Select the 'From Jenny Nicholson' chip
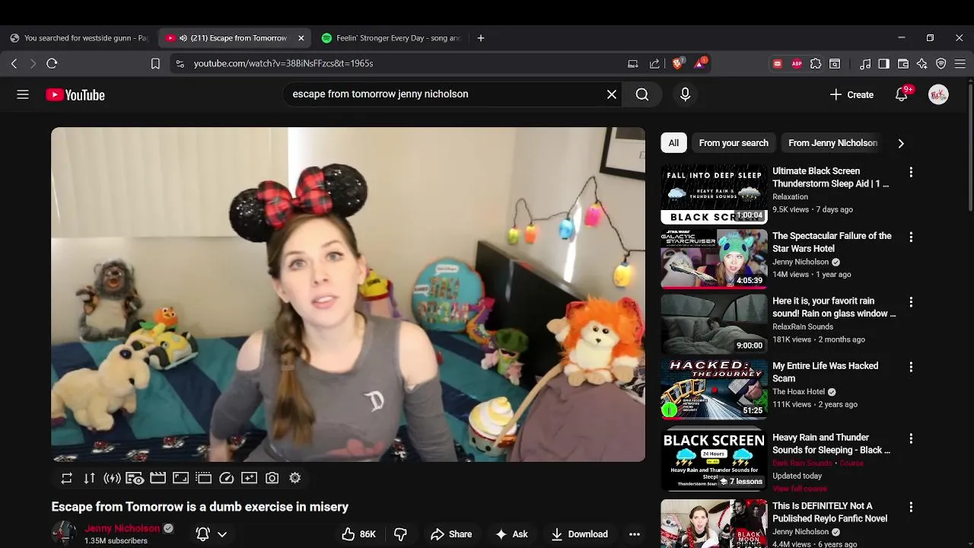The width and height of the screenshot is (974, 548). 832,143
